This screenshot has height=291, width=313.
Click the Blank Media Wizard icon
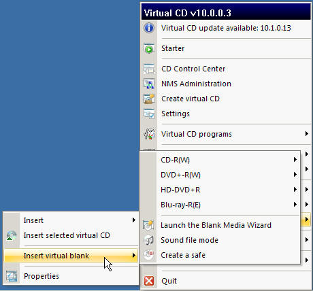pyautogui.click(x=148, y=225)
